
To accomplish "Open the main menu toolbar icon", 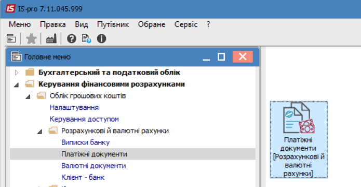I will point(11,39).
